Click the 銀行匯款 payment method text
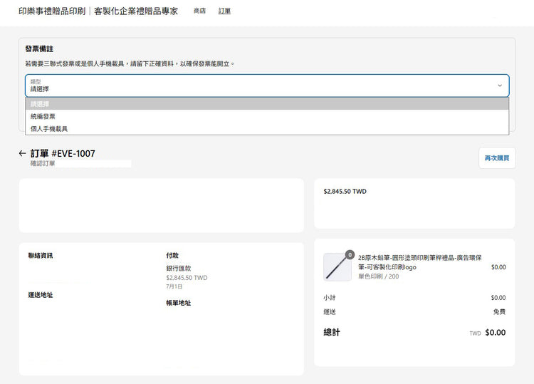 [x=179, y=269]
